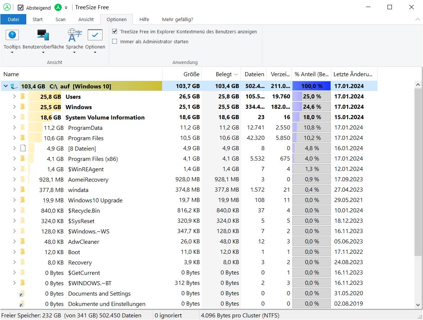The image size is (423, 320).
Task: Expand the Program Files node
Action: click(x=14, y=138)
